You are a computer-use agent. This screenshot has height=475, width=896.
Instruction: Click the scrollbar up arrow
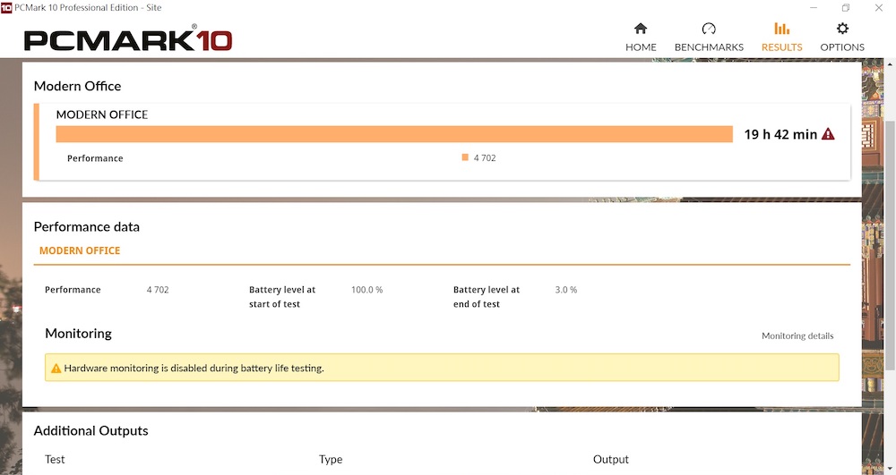[x=890, y=64]
